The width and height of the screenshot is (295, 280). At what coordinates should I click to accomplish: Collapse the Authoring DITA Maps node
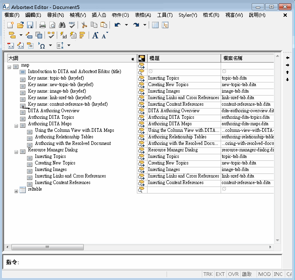coord(16,126)
